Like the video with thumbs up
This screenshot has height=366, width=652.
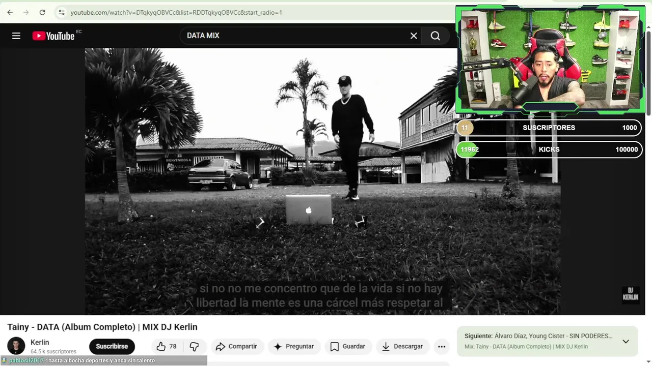[167, 346]
